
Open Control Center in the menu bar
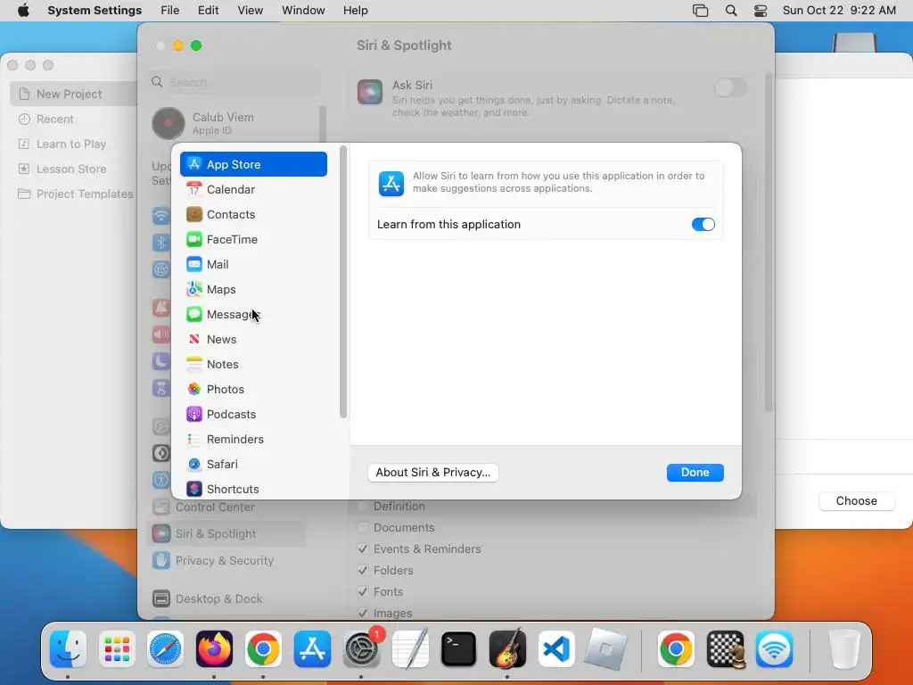tap(761, 11)
